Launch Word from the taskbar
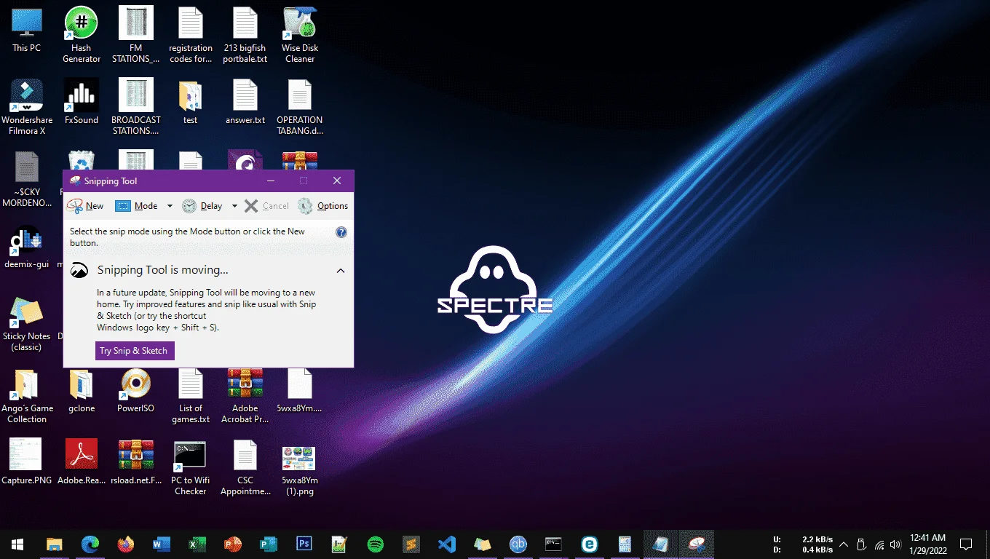The height and width of the screenshot is (559, 990). click(162, 544)
